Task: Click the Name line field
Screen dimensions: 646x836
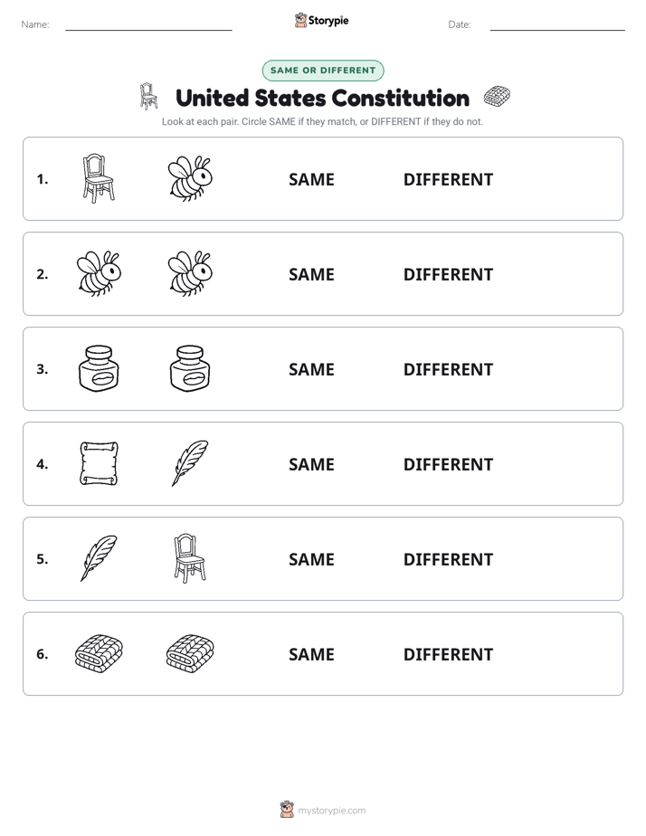Action: (148, 24)
